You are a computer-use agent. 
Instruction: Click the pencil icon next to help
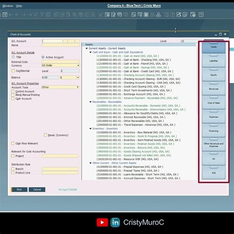(185, 14)
